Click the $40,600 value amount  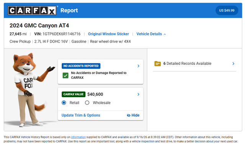pyautogui.click(x=95, y=94)
